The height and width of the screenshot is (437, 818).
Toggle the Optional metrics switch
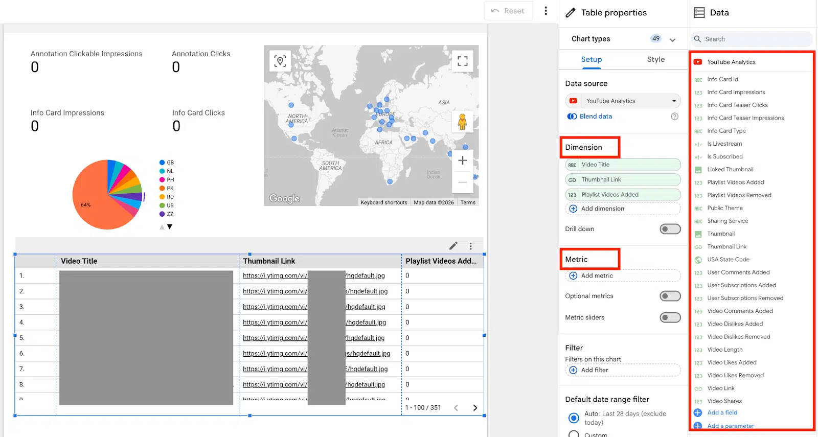click(x=670, y=296)
